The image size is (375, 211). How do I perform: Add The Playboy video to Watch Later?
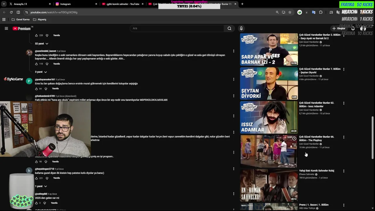pos(294,139)
